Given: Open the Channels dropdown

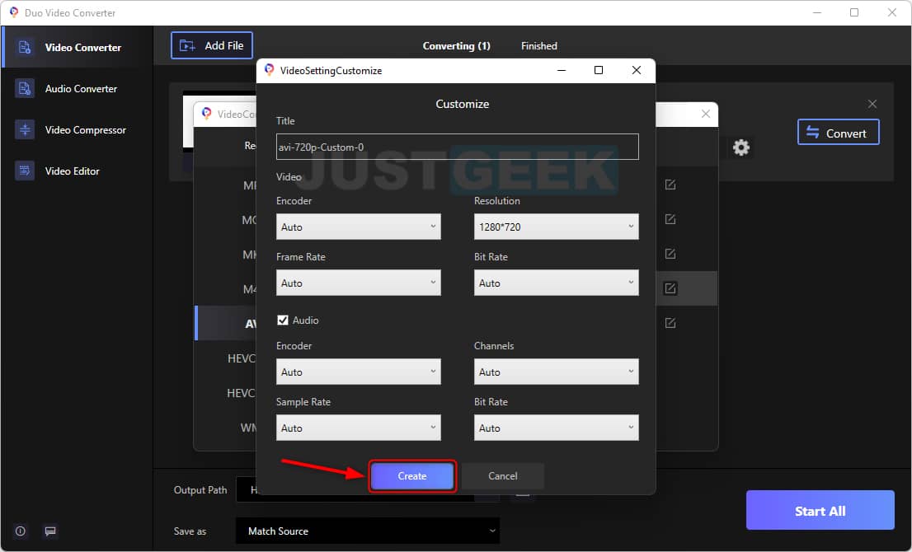Looking at the screenshot, I should pyautogui.click(x=556, y=372).
